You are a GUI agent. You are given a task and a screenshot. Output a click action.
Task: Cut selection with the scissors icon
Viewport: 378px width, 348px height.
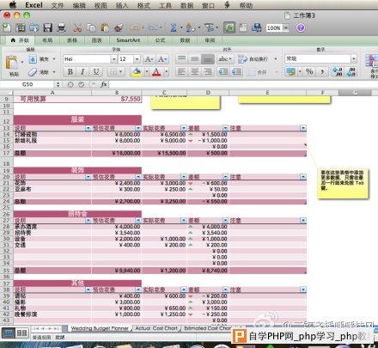77,27
